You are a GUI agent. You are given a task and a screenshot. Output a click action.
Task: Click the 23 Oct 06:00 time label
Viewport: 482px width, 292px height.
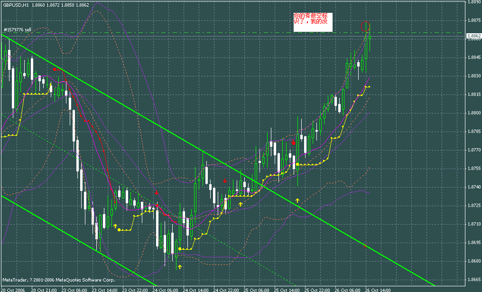click(x=74, y=290)
